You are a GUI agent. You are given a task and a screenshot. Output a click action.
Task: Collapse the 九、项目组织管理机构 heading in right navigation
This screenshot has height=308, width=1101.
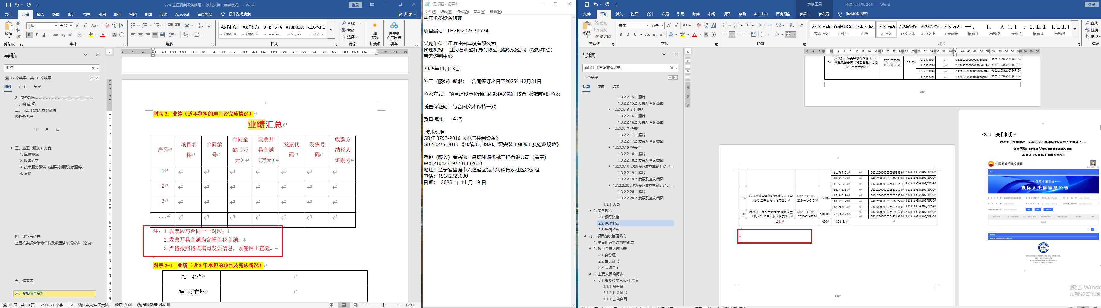[x=585, y=236]
